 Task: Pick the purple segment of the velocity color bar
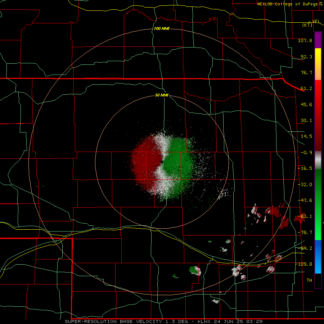click(x=318, y=40)
